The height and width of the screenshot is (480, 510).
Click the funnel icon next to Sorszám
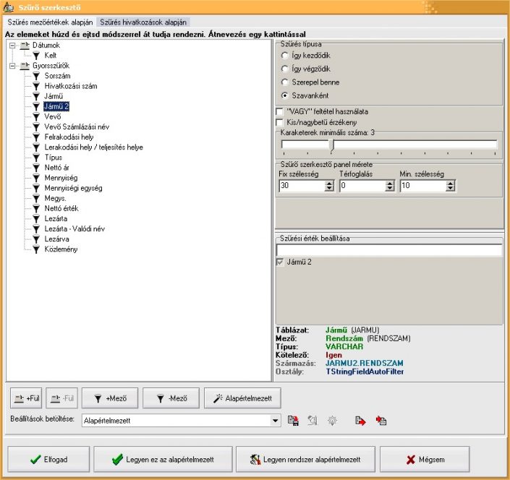[x=35, y=75]
